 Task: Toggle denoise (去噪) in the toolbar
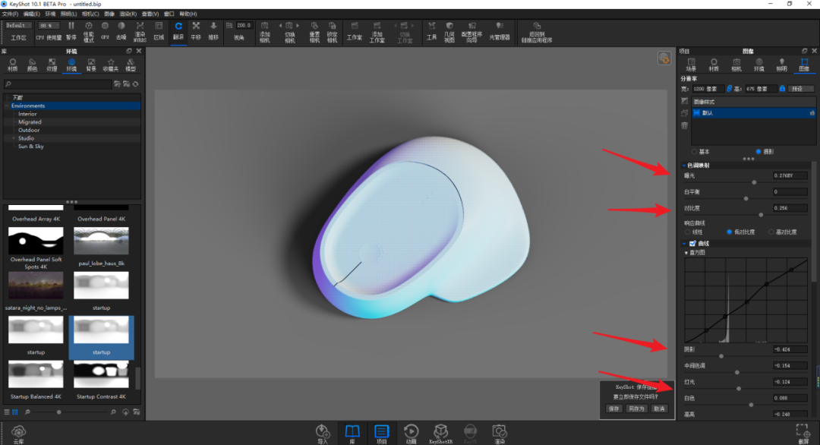[x=121, y=31]
